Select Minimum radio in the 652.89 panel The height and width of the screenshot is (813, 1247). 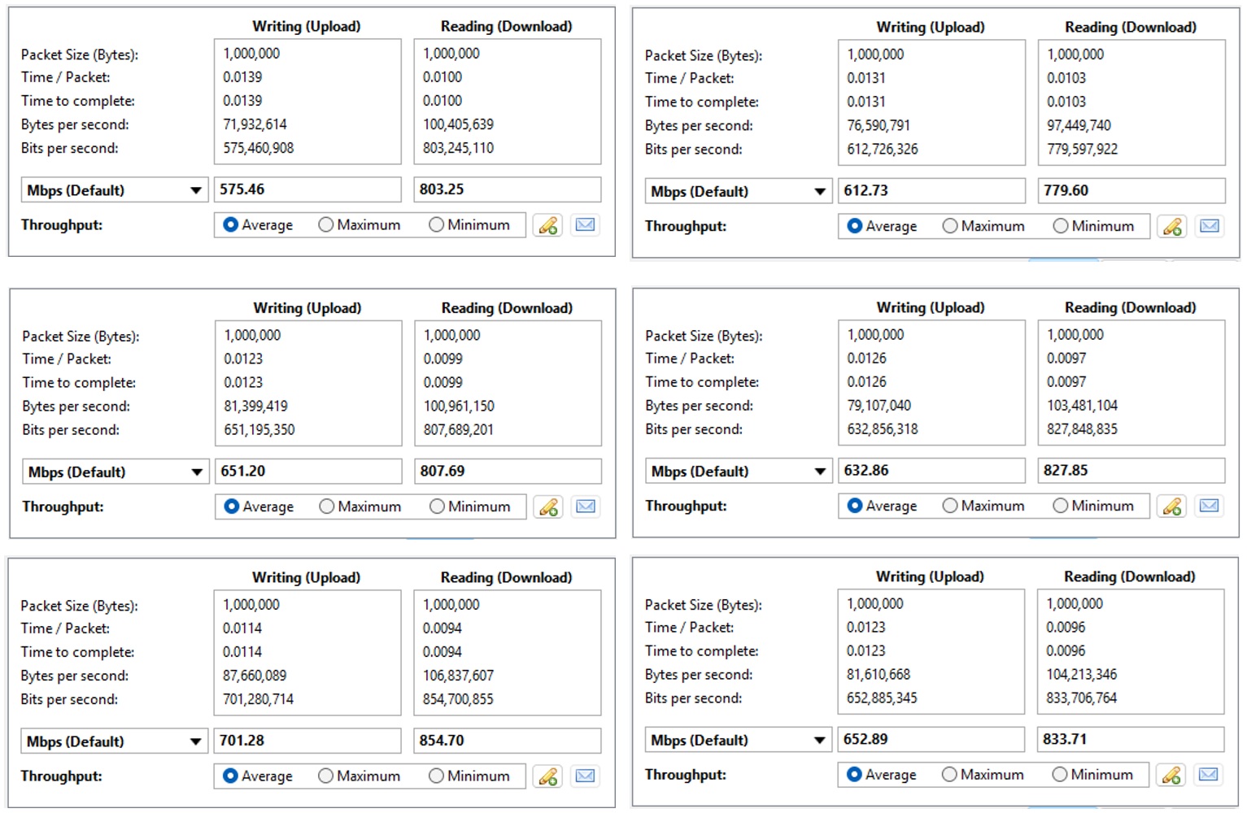1060,775
